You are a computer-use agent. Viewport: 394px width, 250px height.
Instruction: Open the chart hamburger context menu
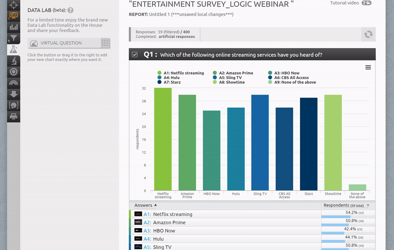368,67
